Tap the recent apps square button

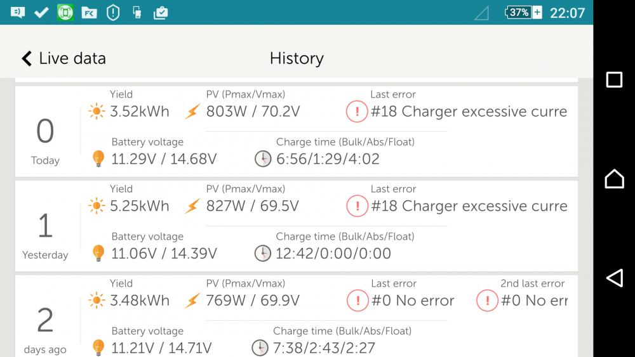(x=614, y=80)
